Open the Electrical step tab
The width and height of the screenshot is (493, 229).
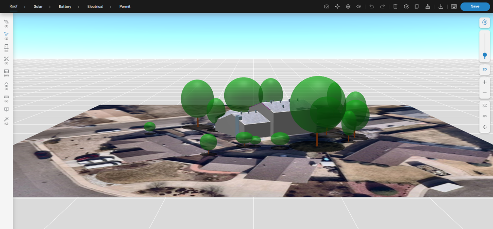coord(95,6)
